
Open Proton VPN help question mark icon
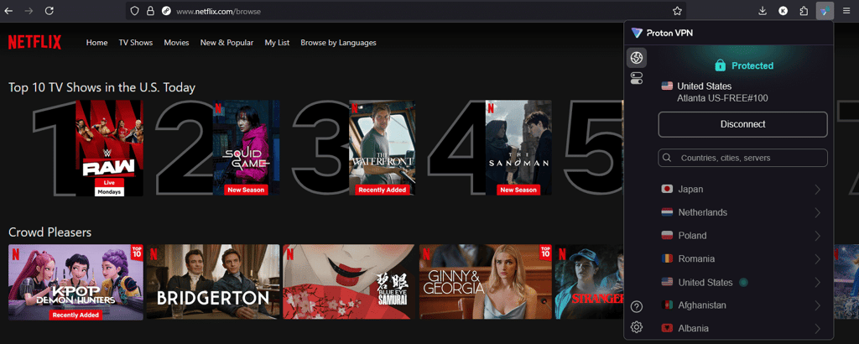coord(636,306)
